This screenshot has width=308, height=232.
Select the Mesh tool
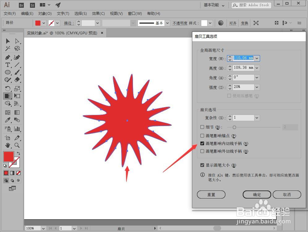pyautogui.click(x=8, y=112)
